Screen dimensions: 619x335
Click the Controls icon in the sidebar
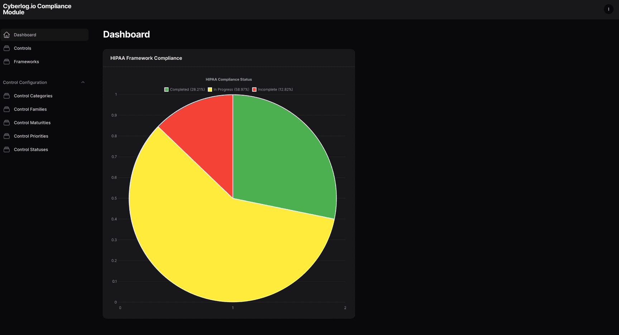coord(6,48)
